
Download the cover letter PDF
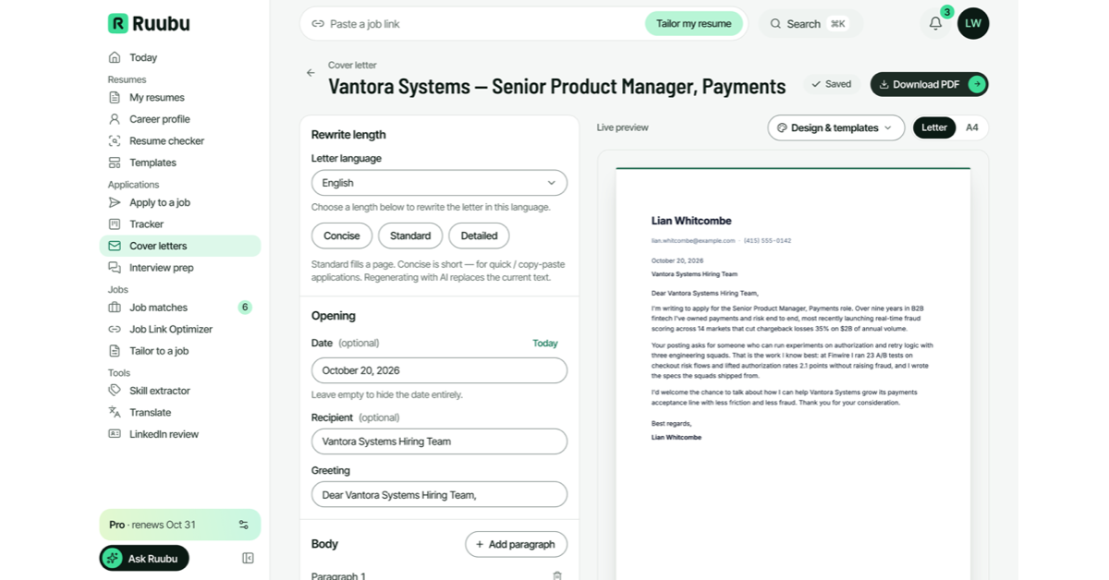929,84
